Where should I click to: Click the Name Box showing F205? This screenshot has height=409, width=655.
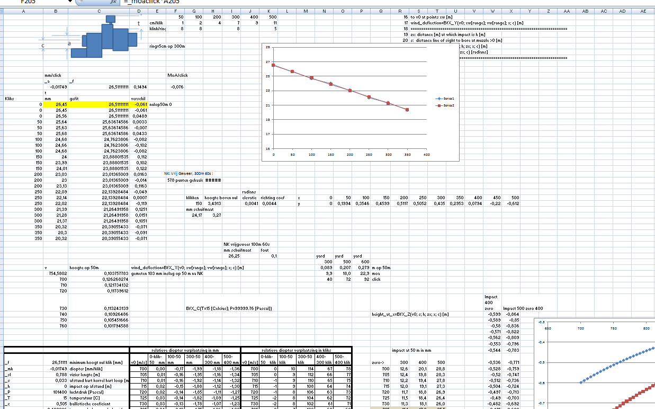pos(34,3)
